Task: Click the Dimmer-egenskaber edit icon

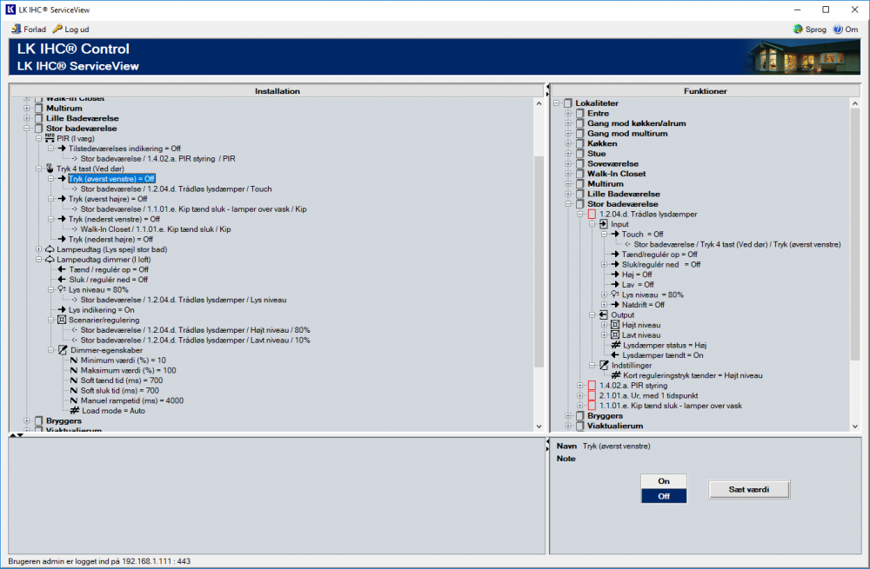Action: click(63, 350)
